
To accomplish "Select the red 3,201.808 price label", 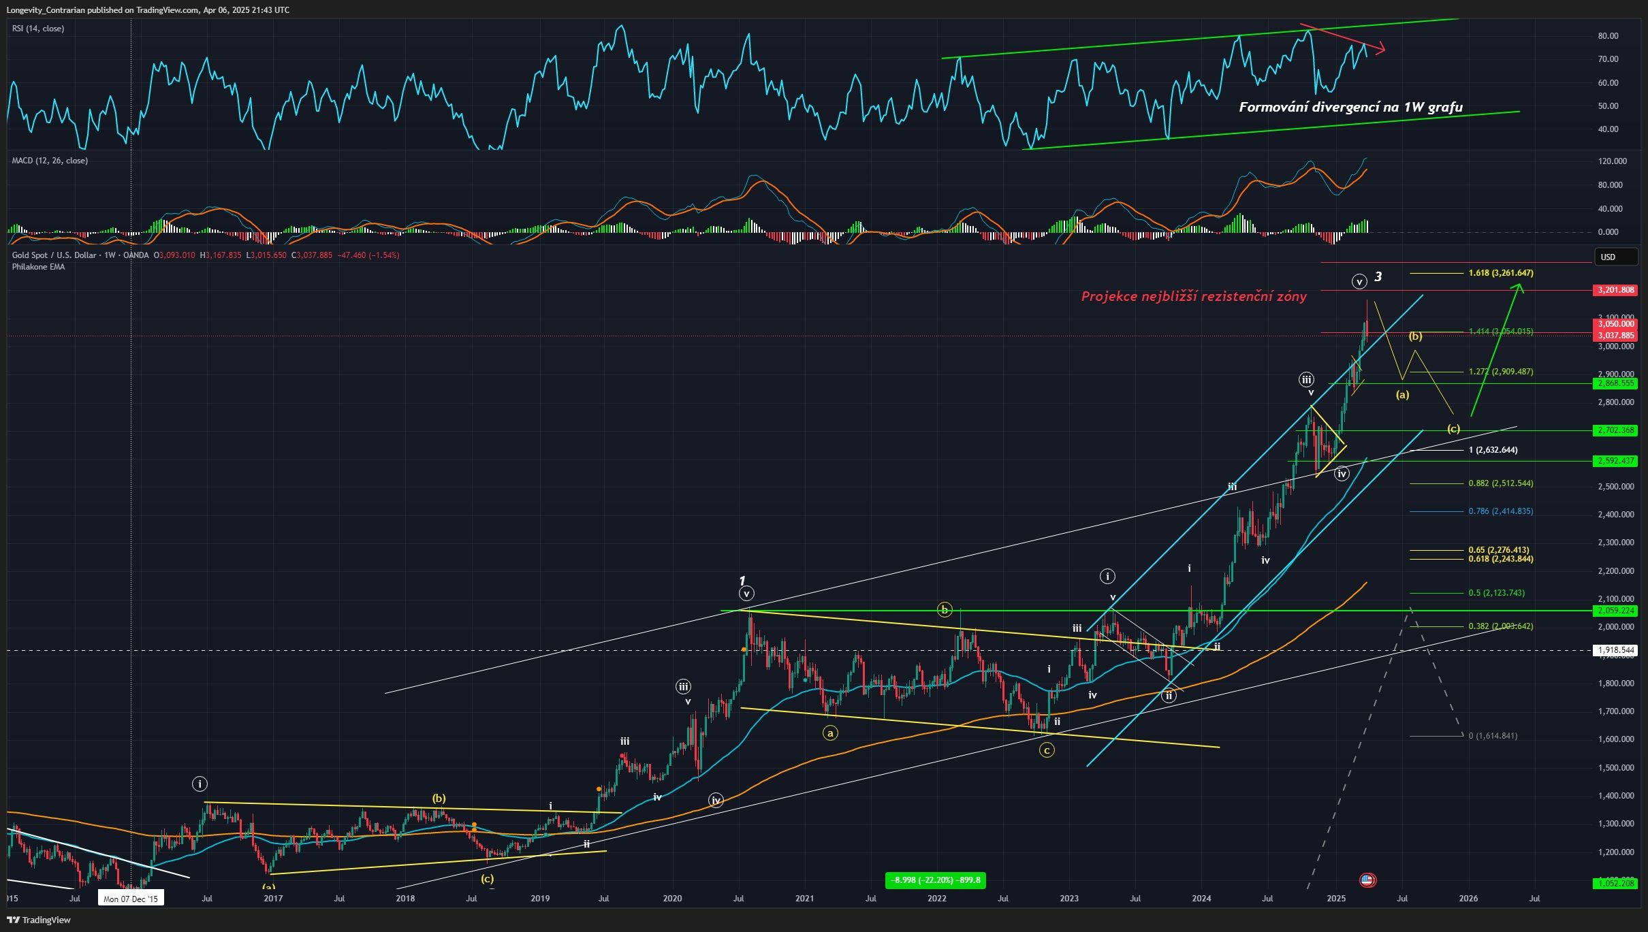I will click(1615, 290).
